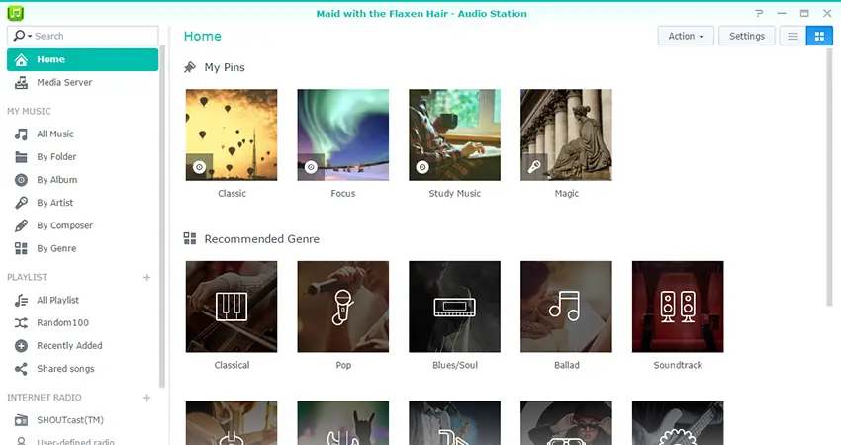Switch to list view

[793, 36]
